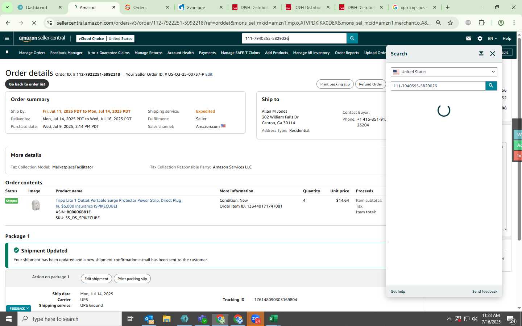The height and width of the screenshot is (326, 522).
Task: Switch to the Dashboard tab
Action: (x=40, y=7)
